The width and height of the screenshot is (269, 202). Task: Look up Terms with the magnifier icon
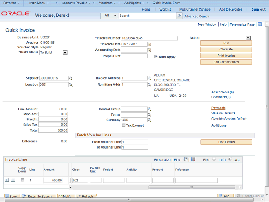click(x=150, y=114)
